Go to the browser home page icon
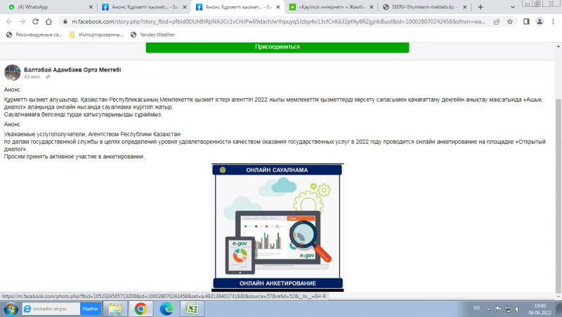Viewport: 562px width, 317px height. pos(48,22)
